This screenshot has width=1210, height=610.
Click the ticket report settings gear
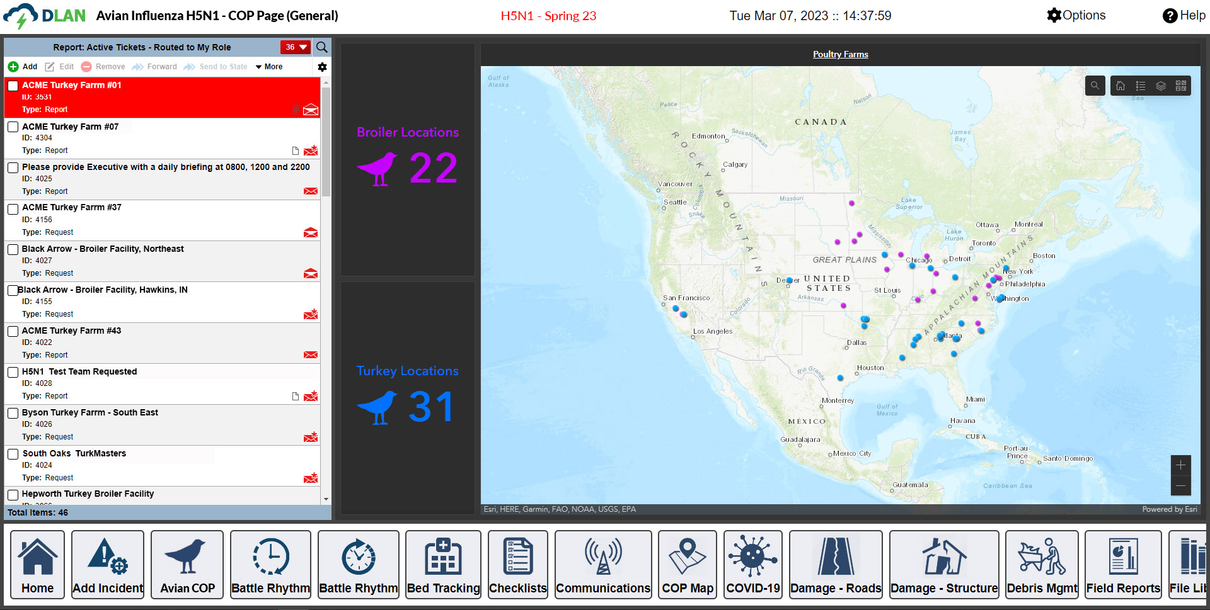click(322, 67)
